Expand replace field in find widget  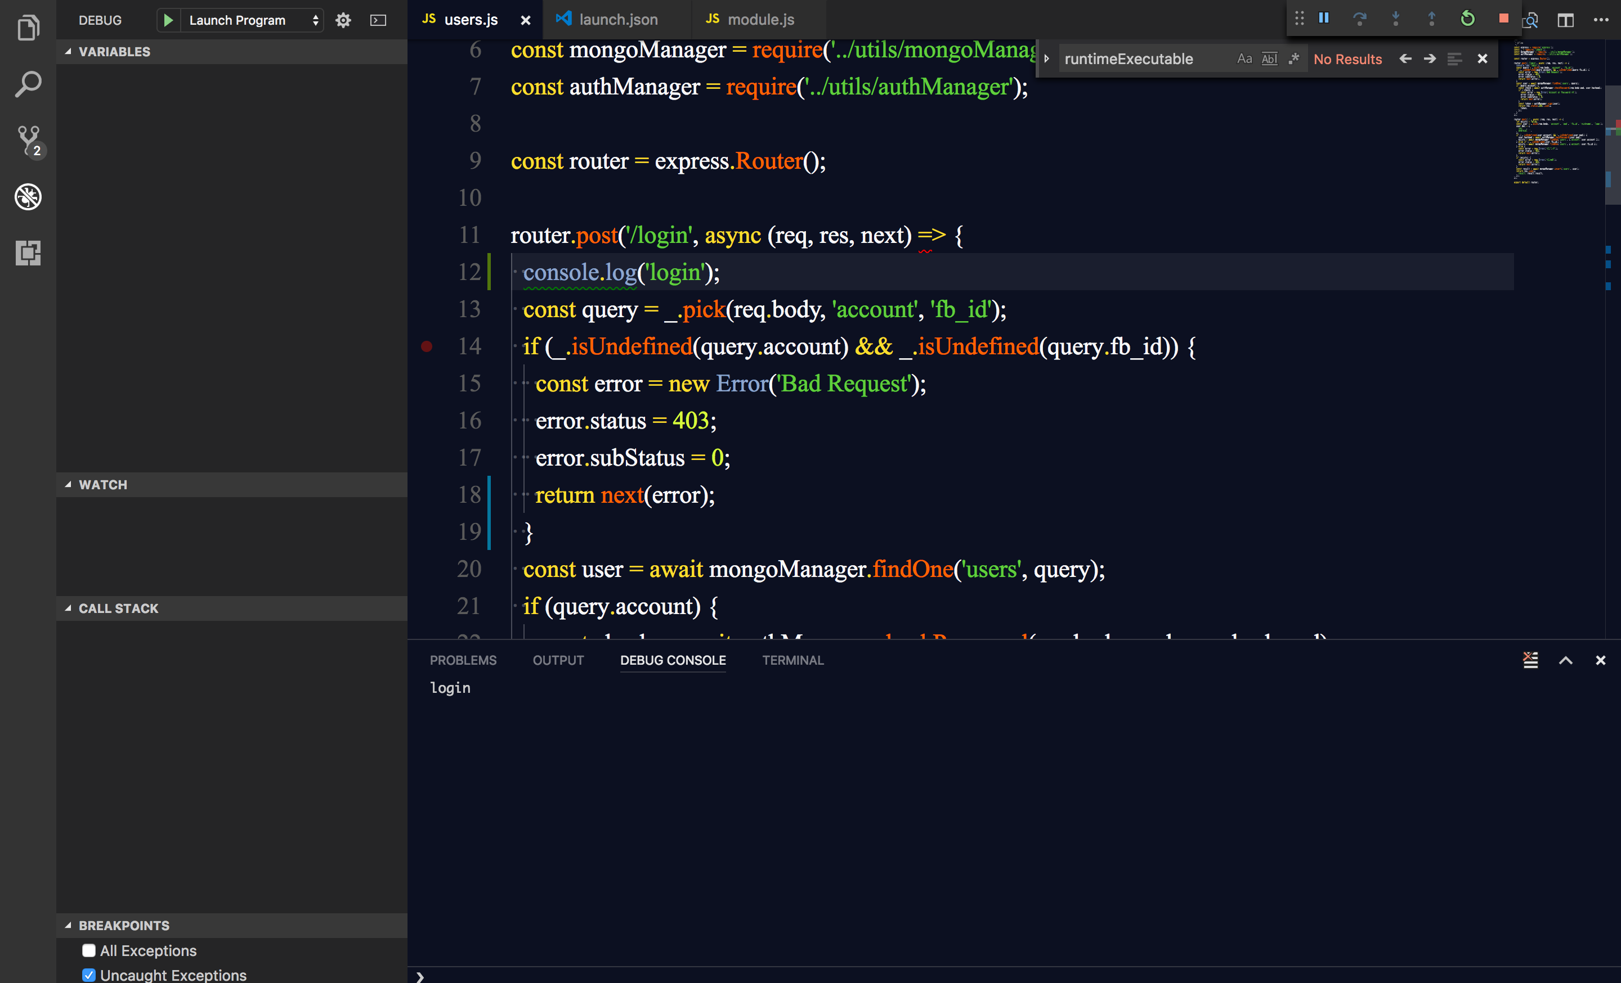[1047, 58]
